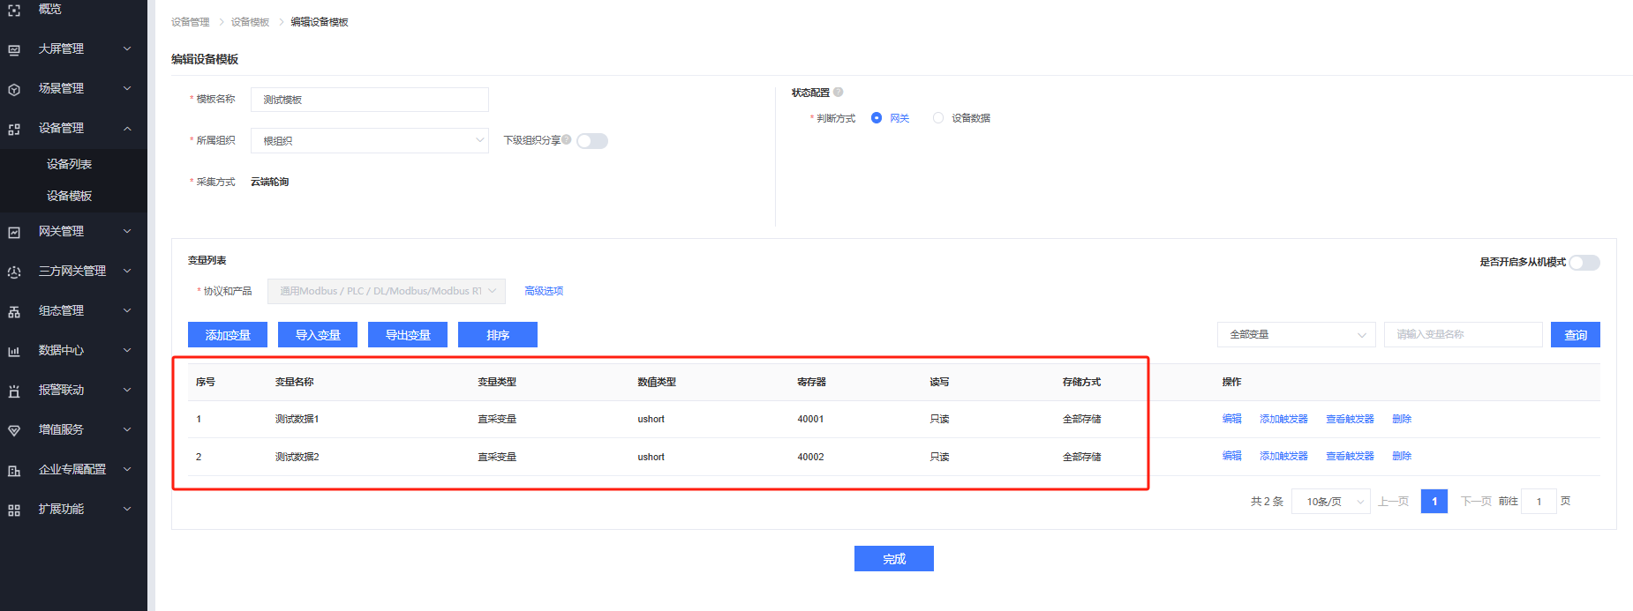Open the 10条/页 page size dropdown
1633x611 pixels.
click(1330, 502)
